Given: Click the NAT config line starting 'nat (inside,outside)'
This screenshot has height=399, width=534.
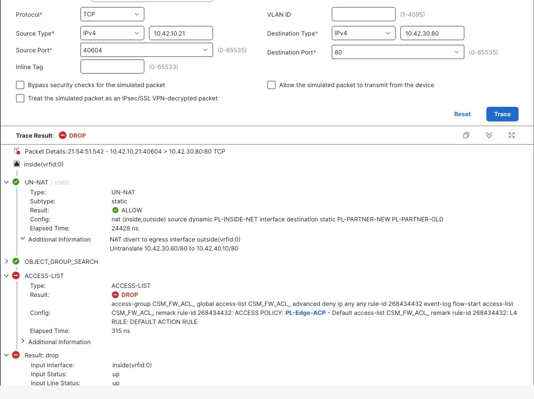Looking at the screenshot, I should [278, 219].
